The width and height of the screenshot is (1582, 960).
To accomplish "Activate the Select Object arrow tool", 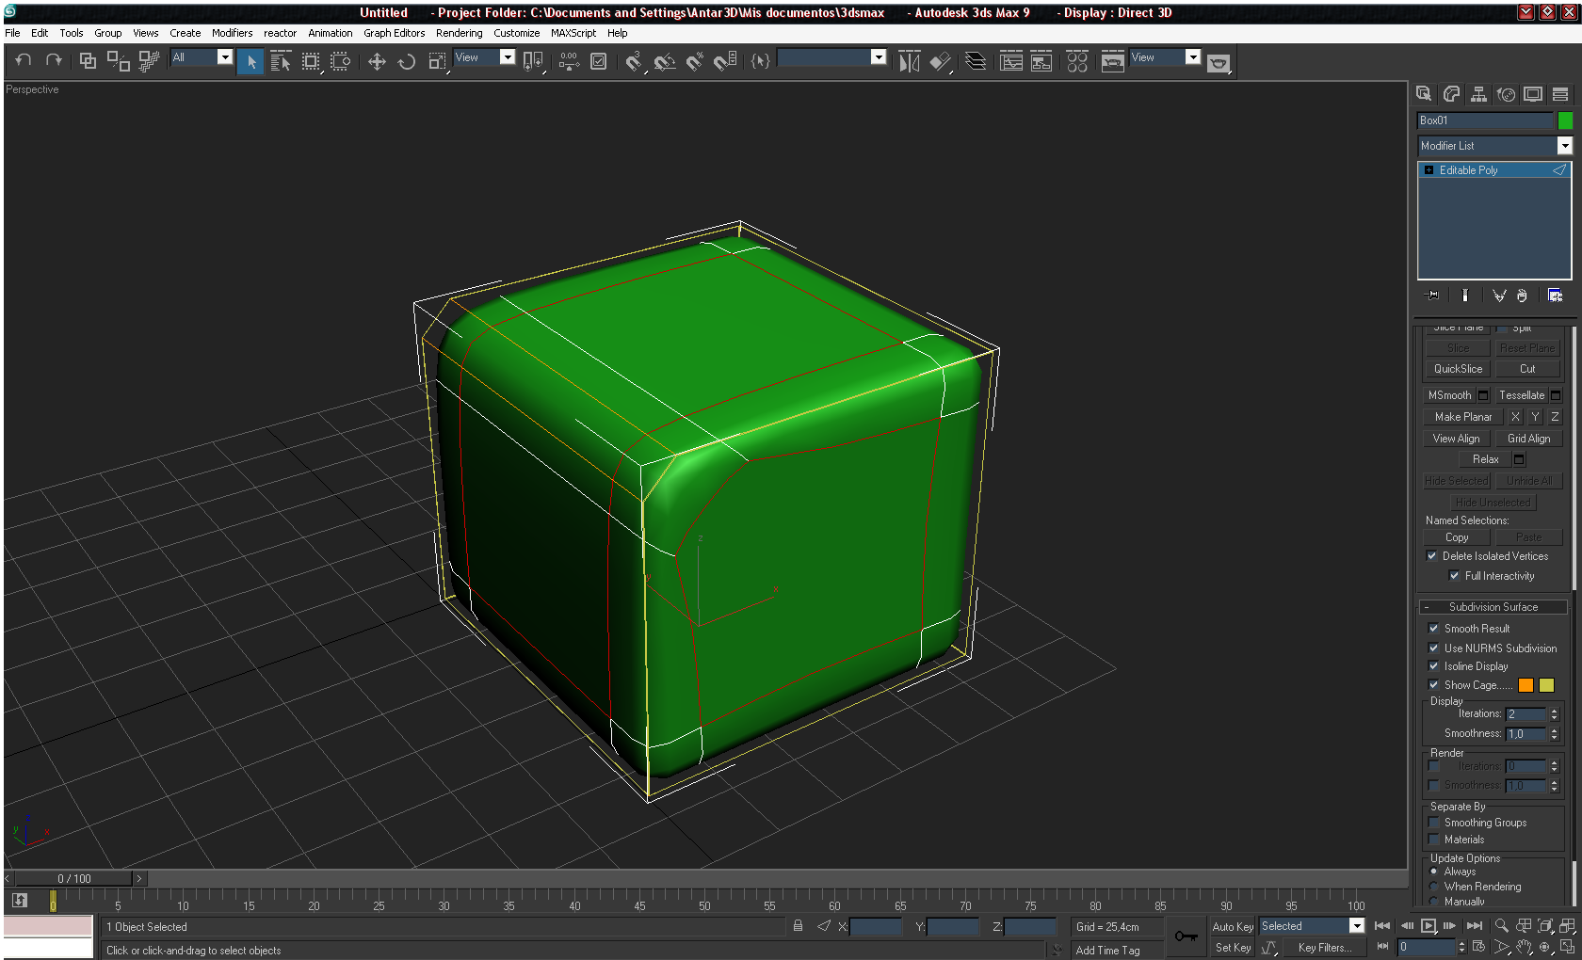I will click(x=250, y=61).
